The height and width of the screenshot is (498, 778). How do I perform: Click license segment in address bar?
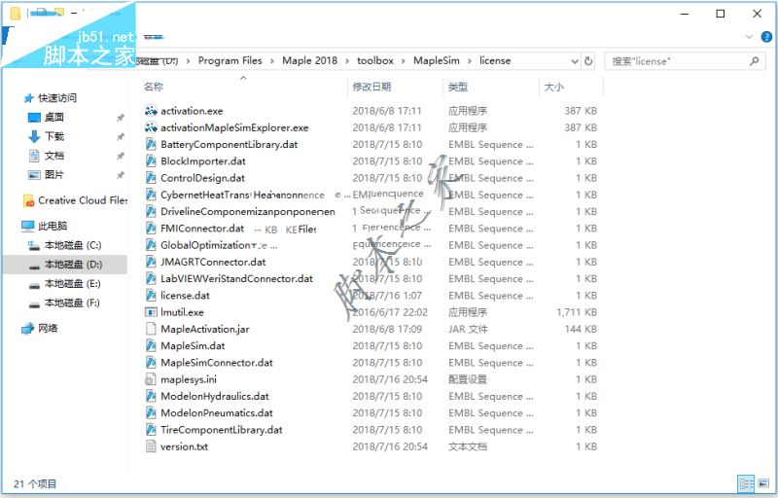click(495, 60)
